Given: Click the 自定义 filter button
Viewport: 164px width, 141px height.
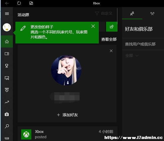Looking at the screenshot, I should click(104, 13).
